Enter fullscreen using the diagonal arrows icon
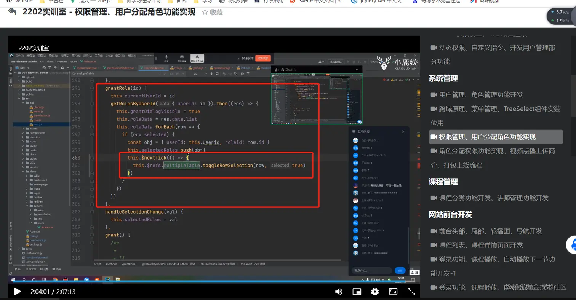This screenshot has height=300, width=576. [411, 292]
